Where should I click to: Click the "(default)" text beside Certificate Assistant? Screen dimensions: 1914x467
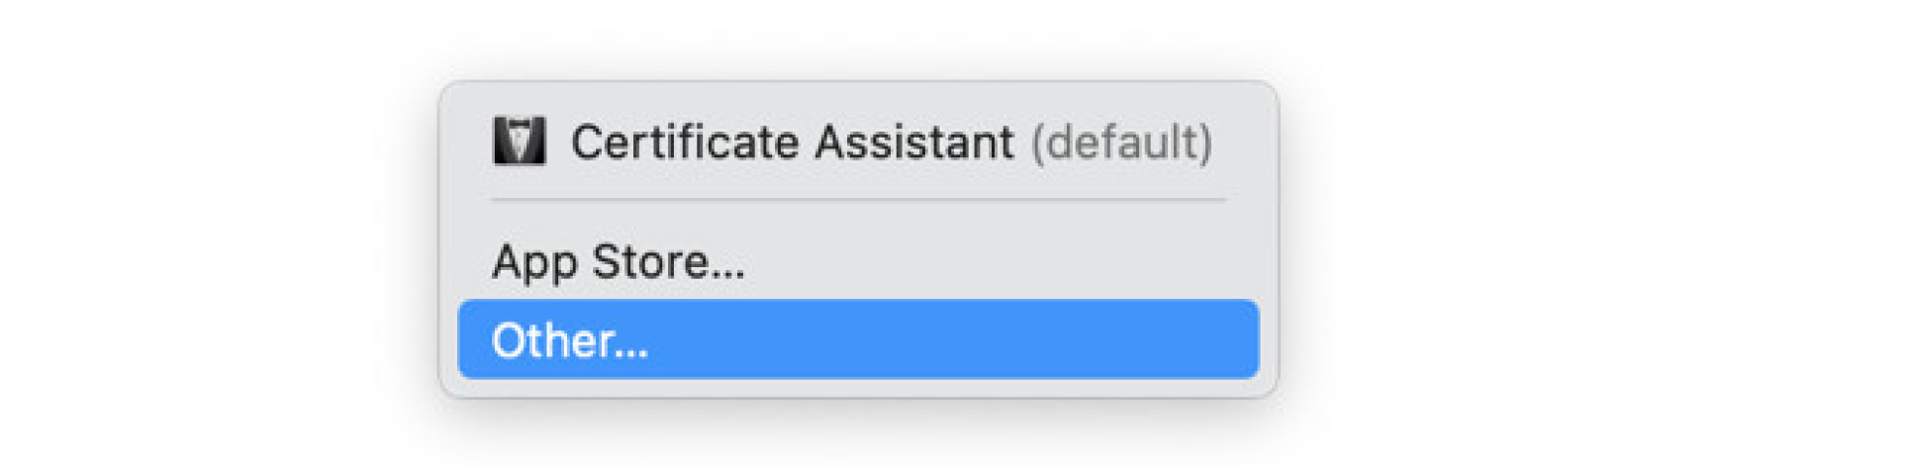[x=1121, y=141]
